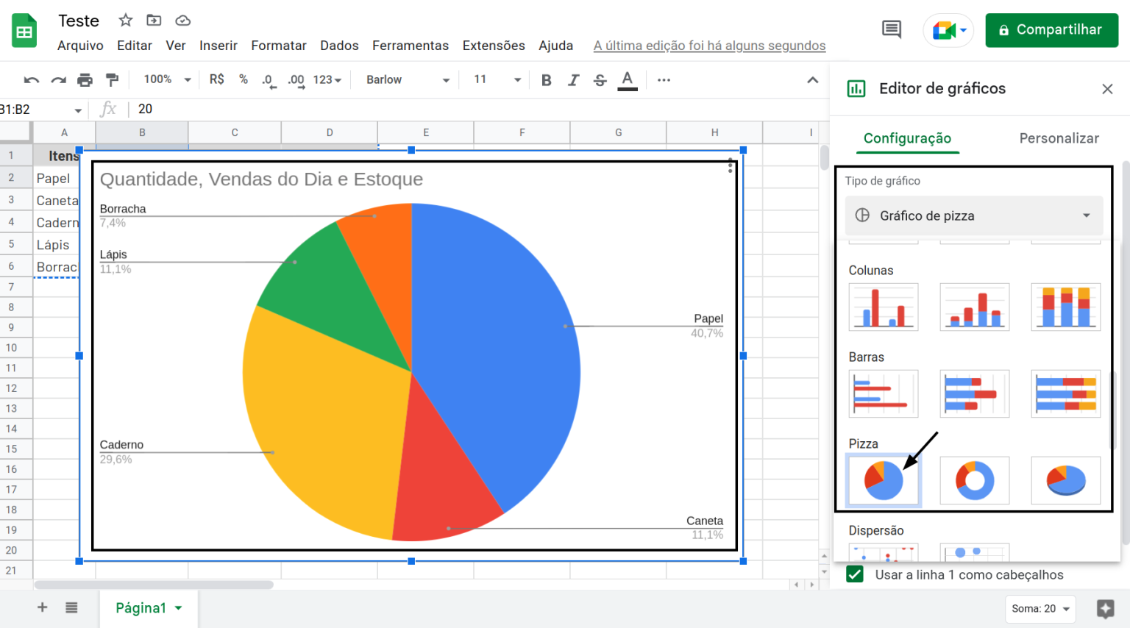Open the 'Gráfico de pizza' chart type dropdown
Image resolution: width=1130 pixels, height=628 pixels.
[x=973, y=215]
